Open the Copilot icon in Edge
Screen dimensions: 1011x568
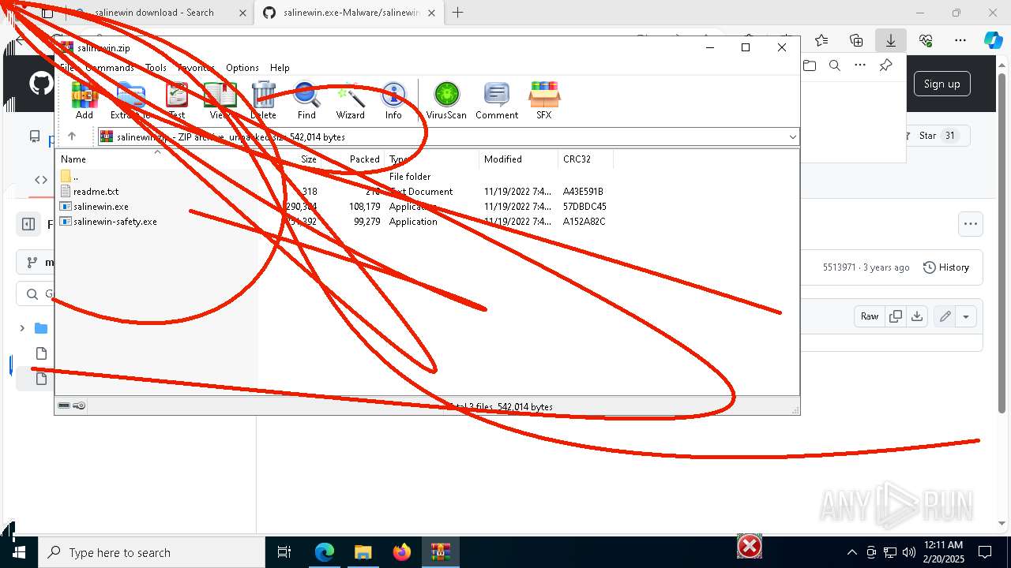coord(993,40)
